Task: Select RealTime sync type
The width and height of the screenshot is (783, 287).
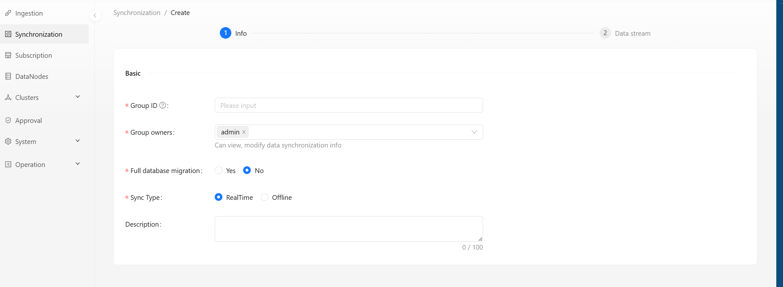Action: (219, 197)
